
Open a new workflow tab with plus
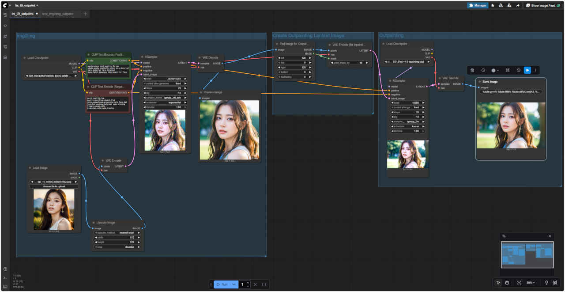(x=85, y=14)
